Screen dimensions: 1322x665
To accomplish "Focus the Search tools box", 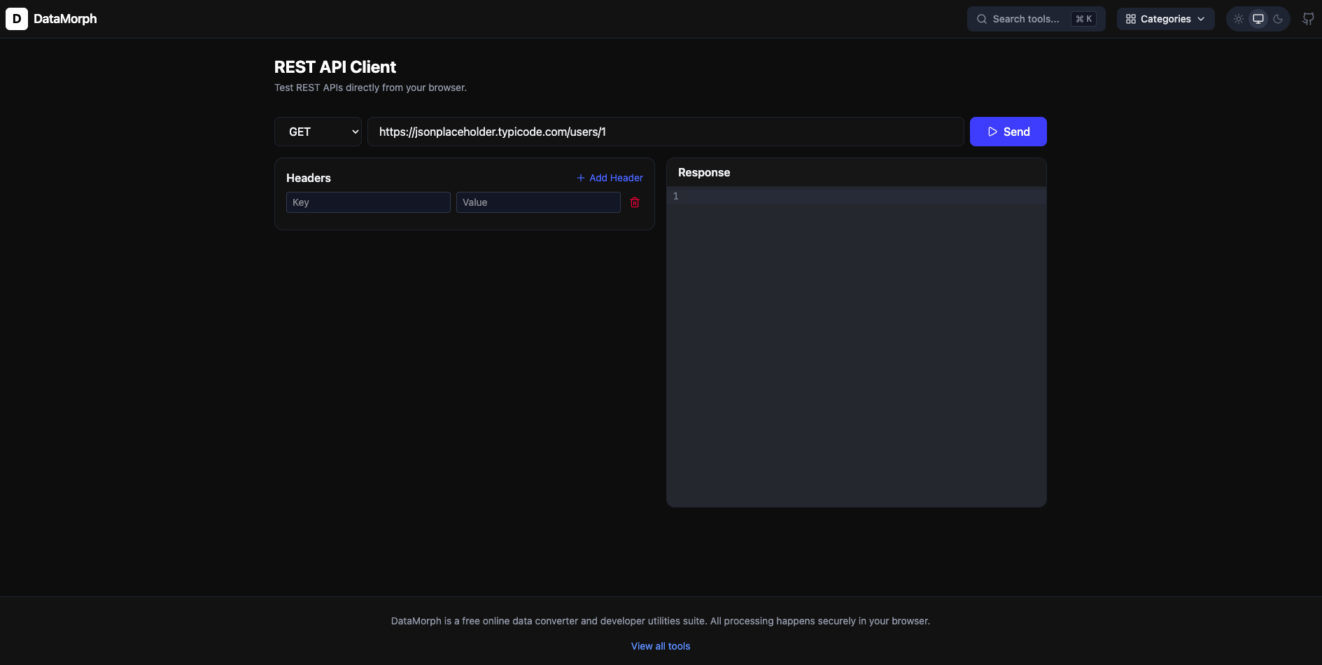I will (1036, 19).
